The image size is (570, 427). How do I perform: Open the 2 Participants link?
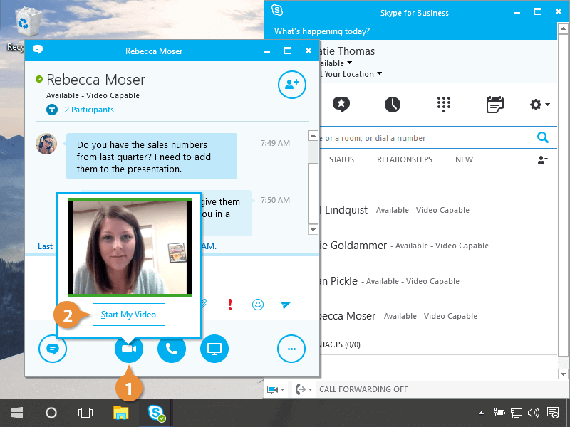[88, 110]
